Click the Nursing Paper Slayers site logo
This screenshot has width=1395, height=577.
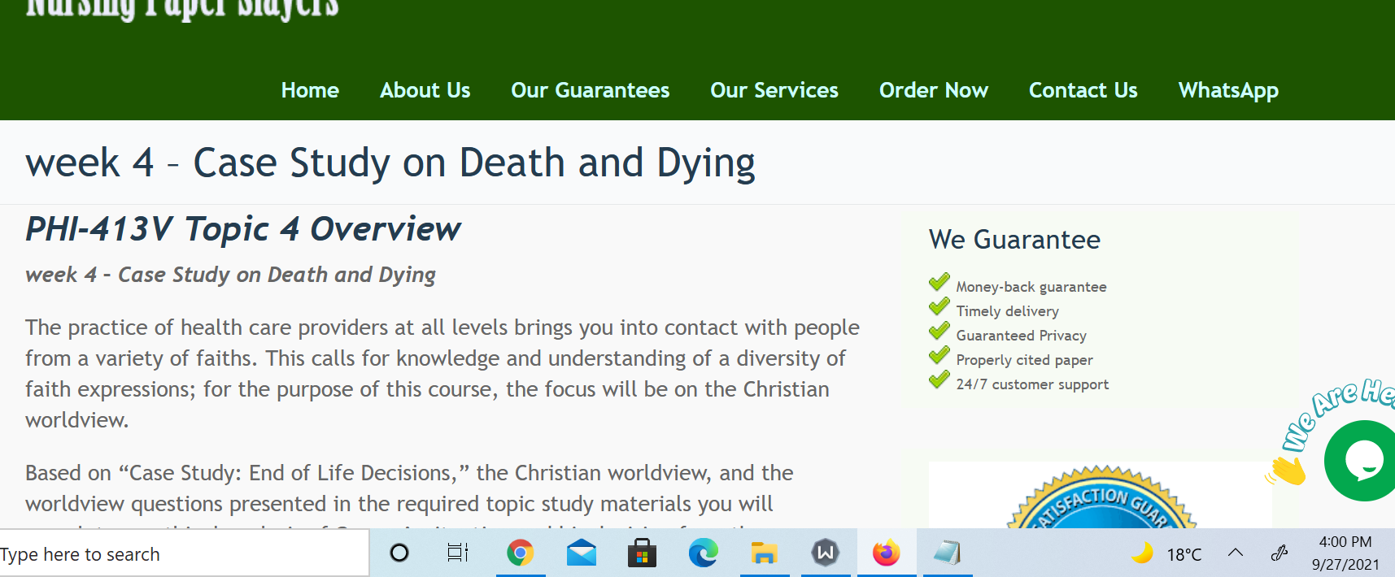click(x=182, y=10)
